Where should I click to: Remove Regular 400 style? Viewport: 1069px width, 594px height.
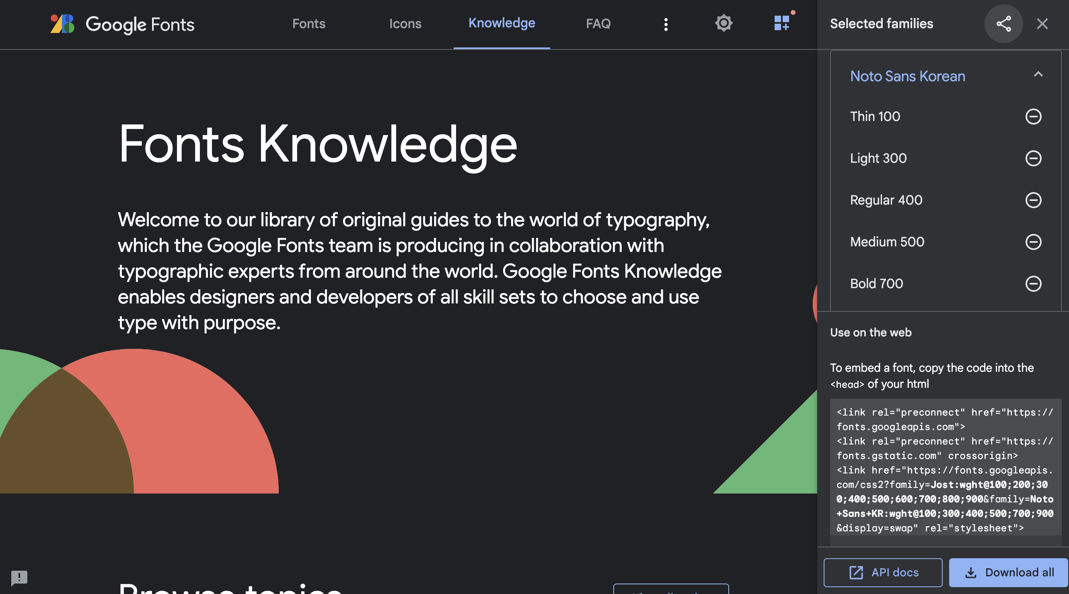pos(1033,200)
